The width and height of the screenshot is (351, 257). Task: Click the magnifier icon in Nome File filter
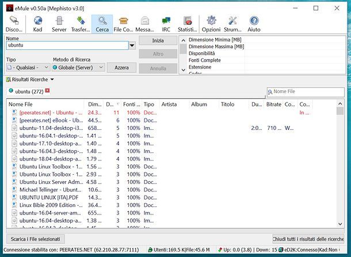(x=270, y=92)
